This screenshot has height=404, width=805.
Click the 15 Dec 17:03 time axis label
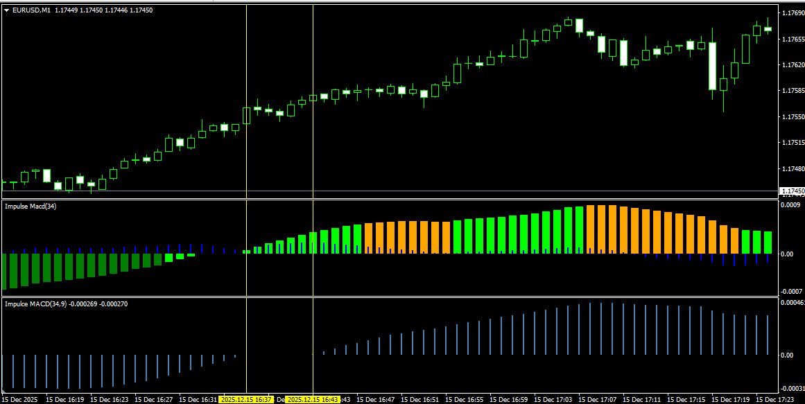pos(553,399)
